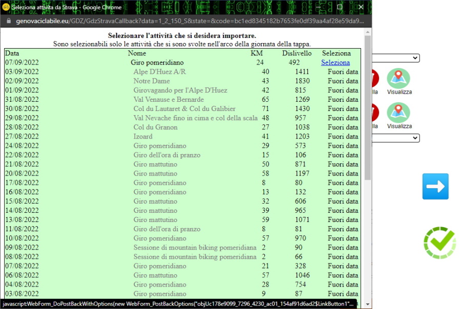The image size is (461, 309).
Task: Click the scrollbar up arrow in popup
Action: 367,32
